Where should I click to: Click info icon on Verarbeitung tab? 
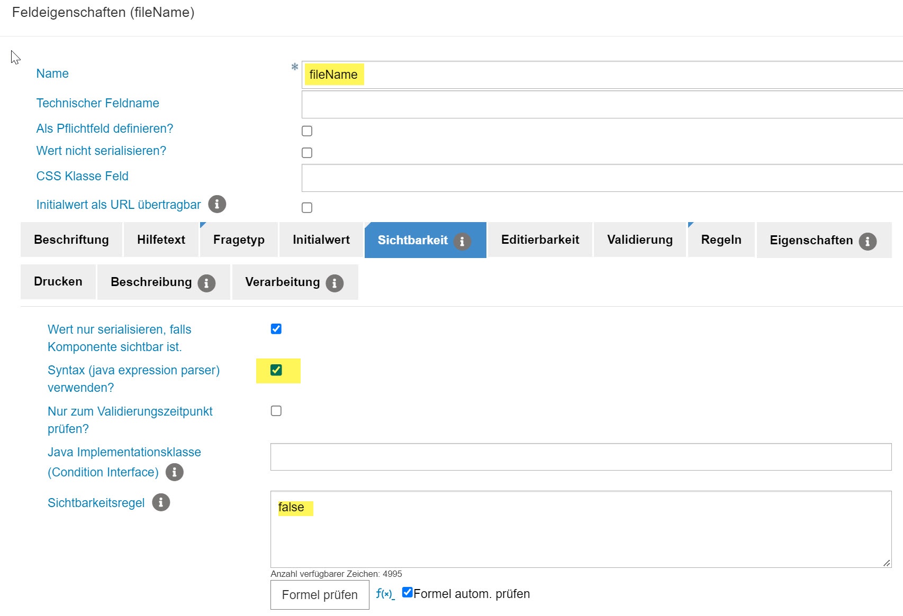pos(335,283)
